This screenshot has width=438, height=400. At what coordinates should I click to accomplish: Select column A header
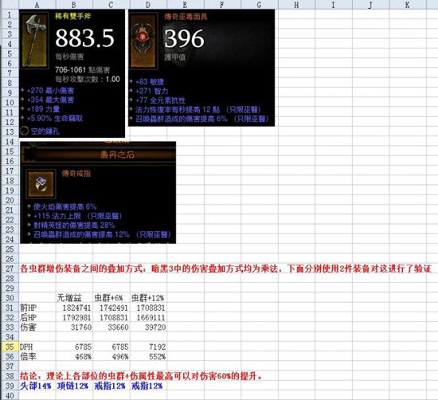click(x=37, y=5)
